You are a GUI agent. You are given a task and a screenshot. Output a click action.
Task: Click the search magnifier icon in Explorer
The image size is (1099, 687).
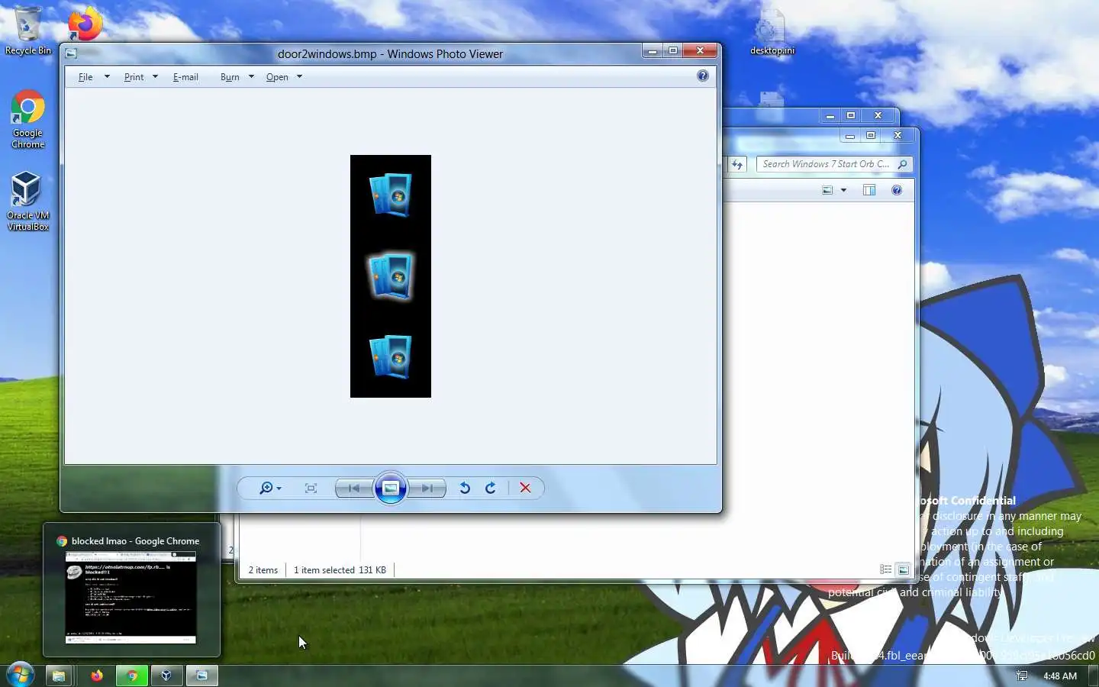click(x=903, y=164)
